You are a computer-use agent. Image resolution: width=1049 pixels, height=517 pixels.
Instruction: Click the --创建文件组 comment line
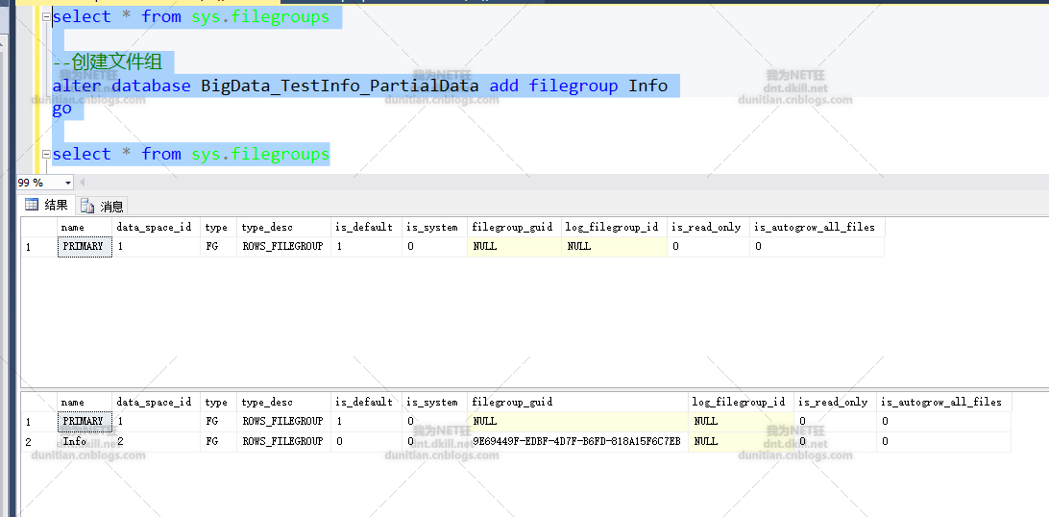coord(107,62)
